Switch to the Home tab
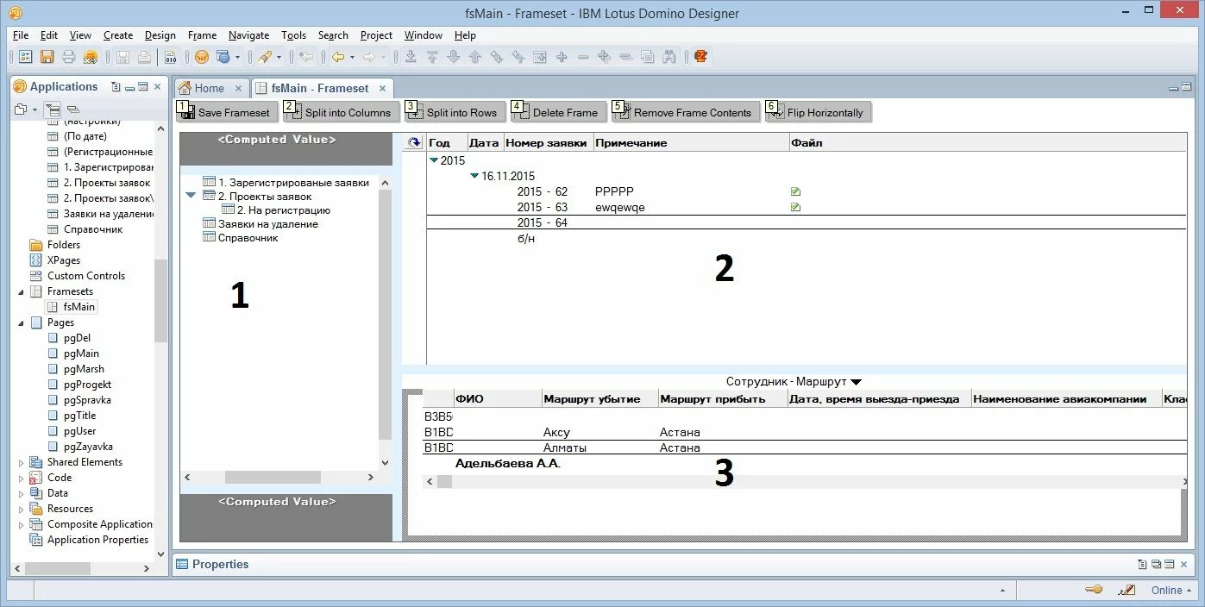Viewport: 1205px width, 607px height. click(209, 88)
